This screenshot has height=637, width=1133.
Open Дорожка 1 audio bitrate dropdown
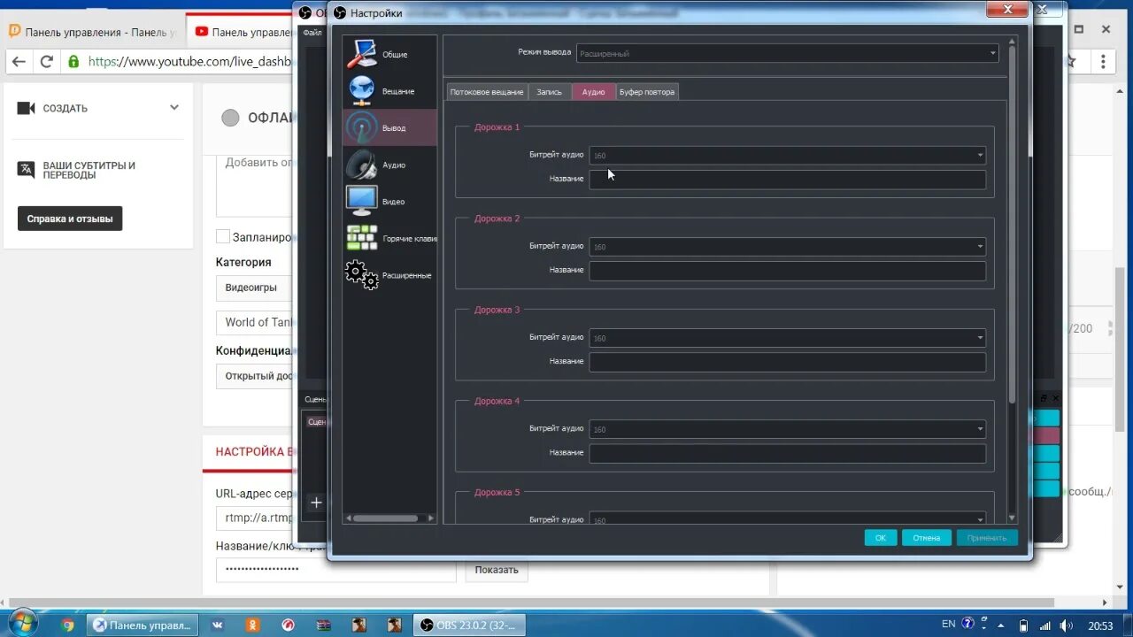[x=787, y=155]
